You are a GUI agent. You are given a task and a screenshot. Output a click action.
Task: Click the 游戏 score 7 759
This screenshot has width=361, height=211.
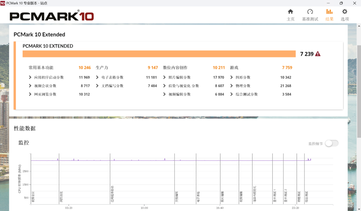287,67
